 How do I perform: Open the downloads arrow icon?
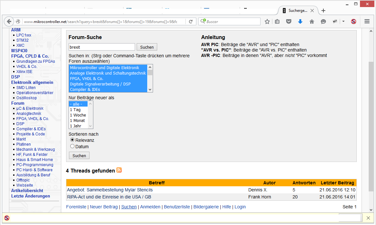coord(300,21)
